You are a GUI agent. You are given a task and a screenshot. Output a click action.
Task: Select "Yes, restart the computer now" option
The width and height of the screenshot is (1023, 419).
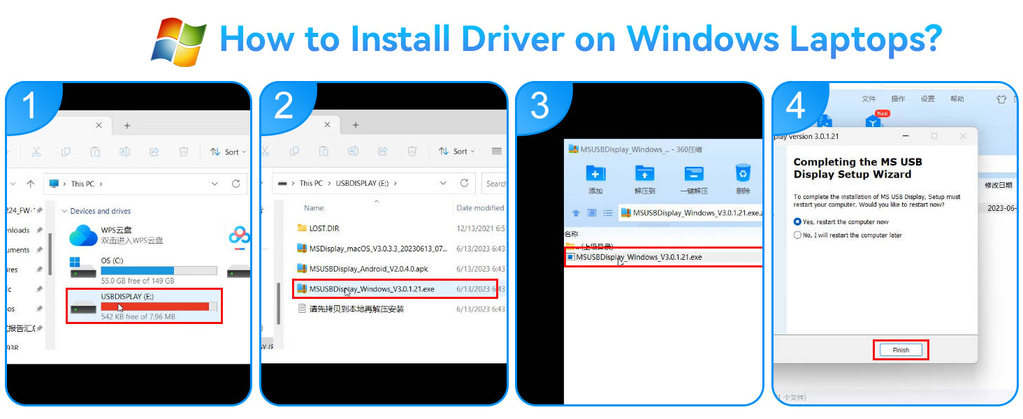[797, 221]
